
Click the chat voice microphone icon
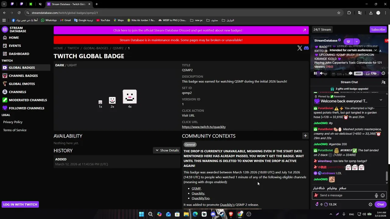click(376, 196)
